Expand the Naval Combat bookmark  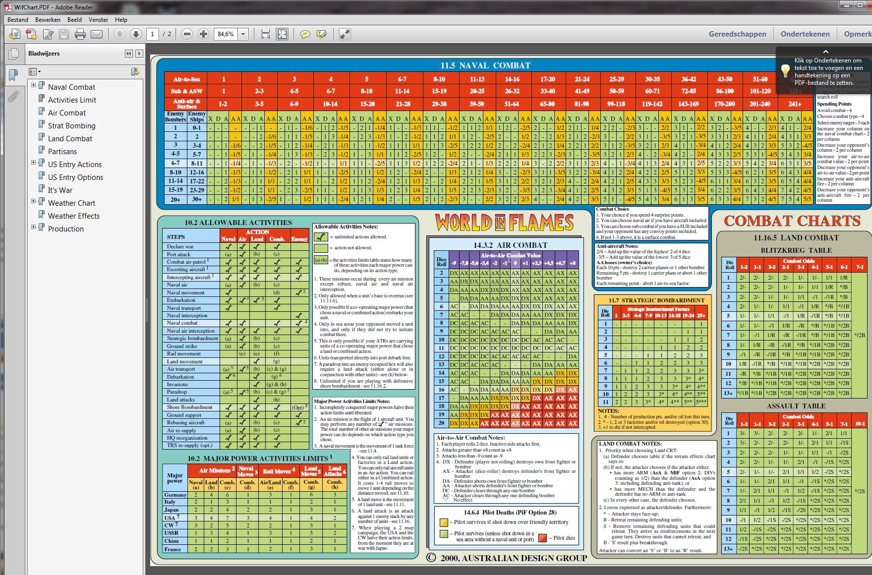33,85
